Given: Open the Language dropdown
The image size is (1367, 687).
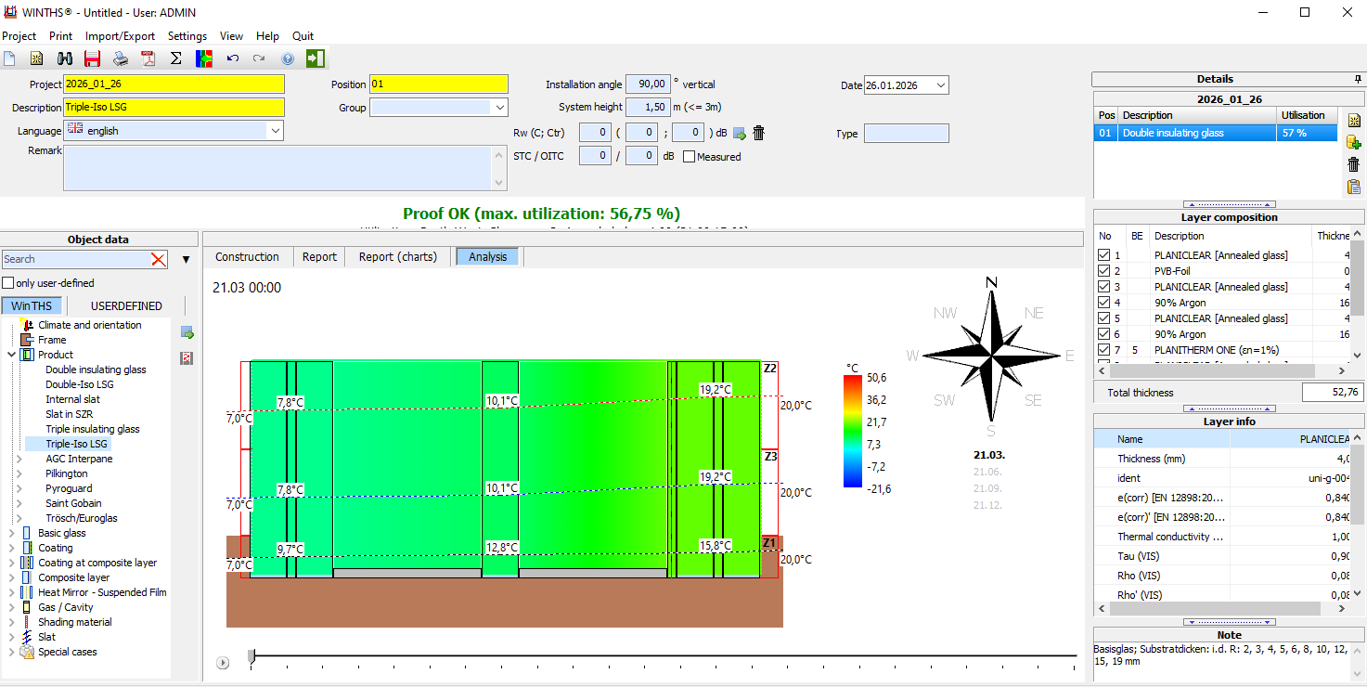Looking at the screenshot, I should point(275,131).
